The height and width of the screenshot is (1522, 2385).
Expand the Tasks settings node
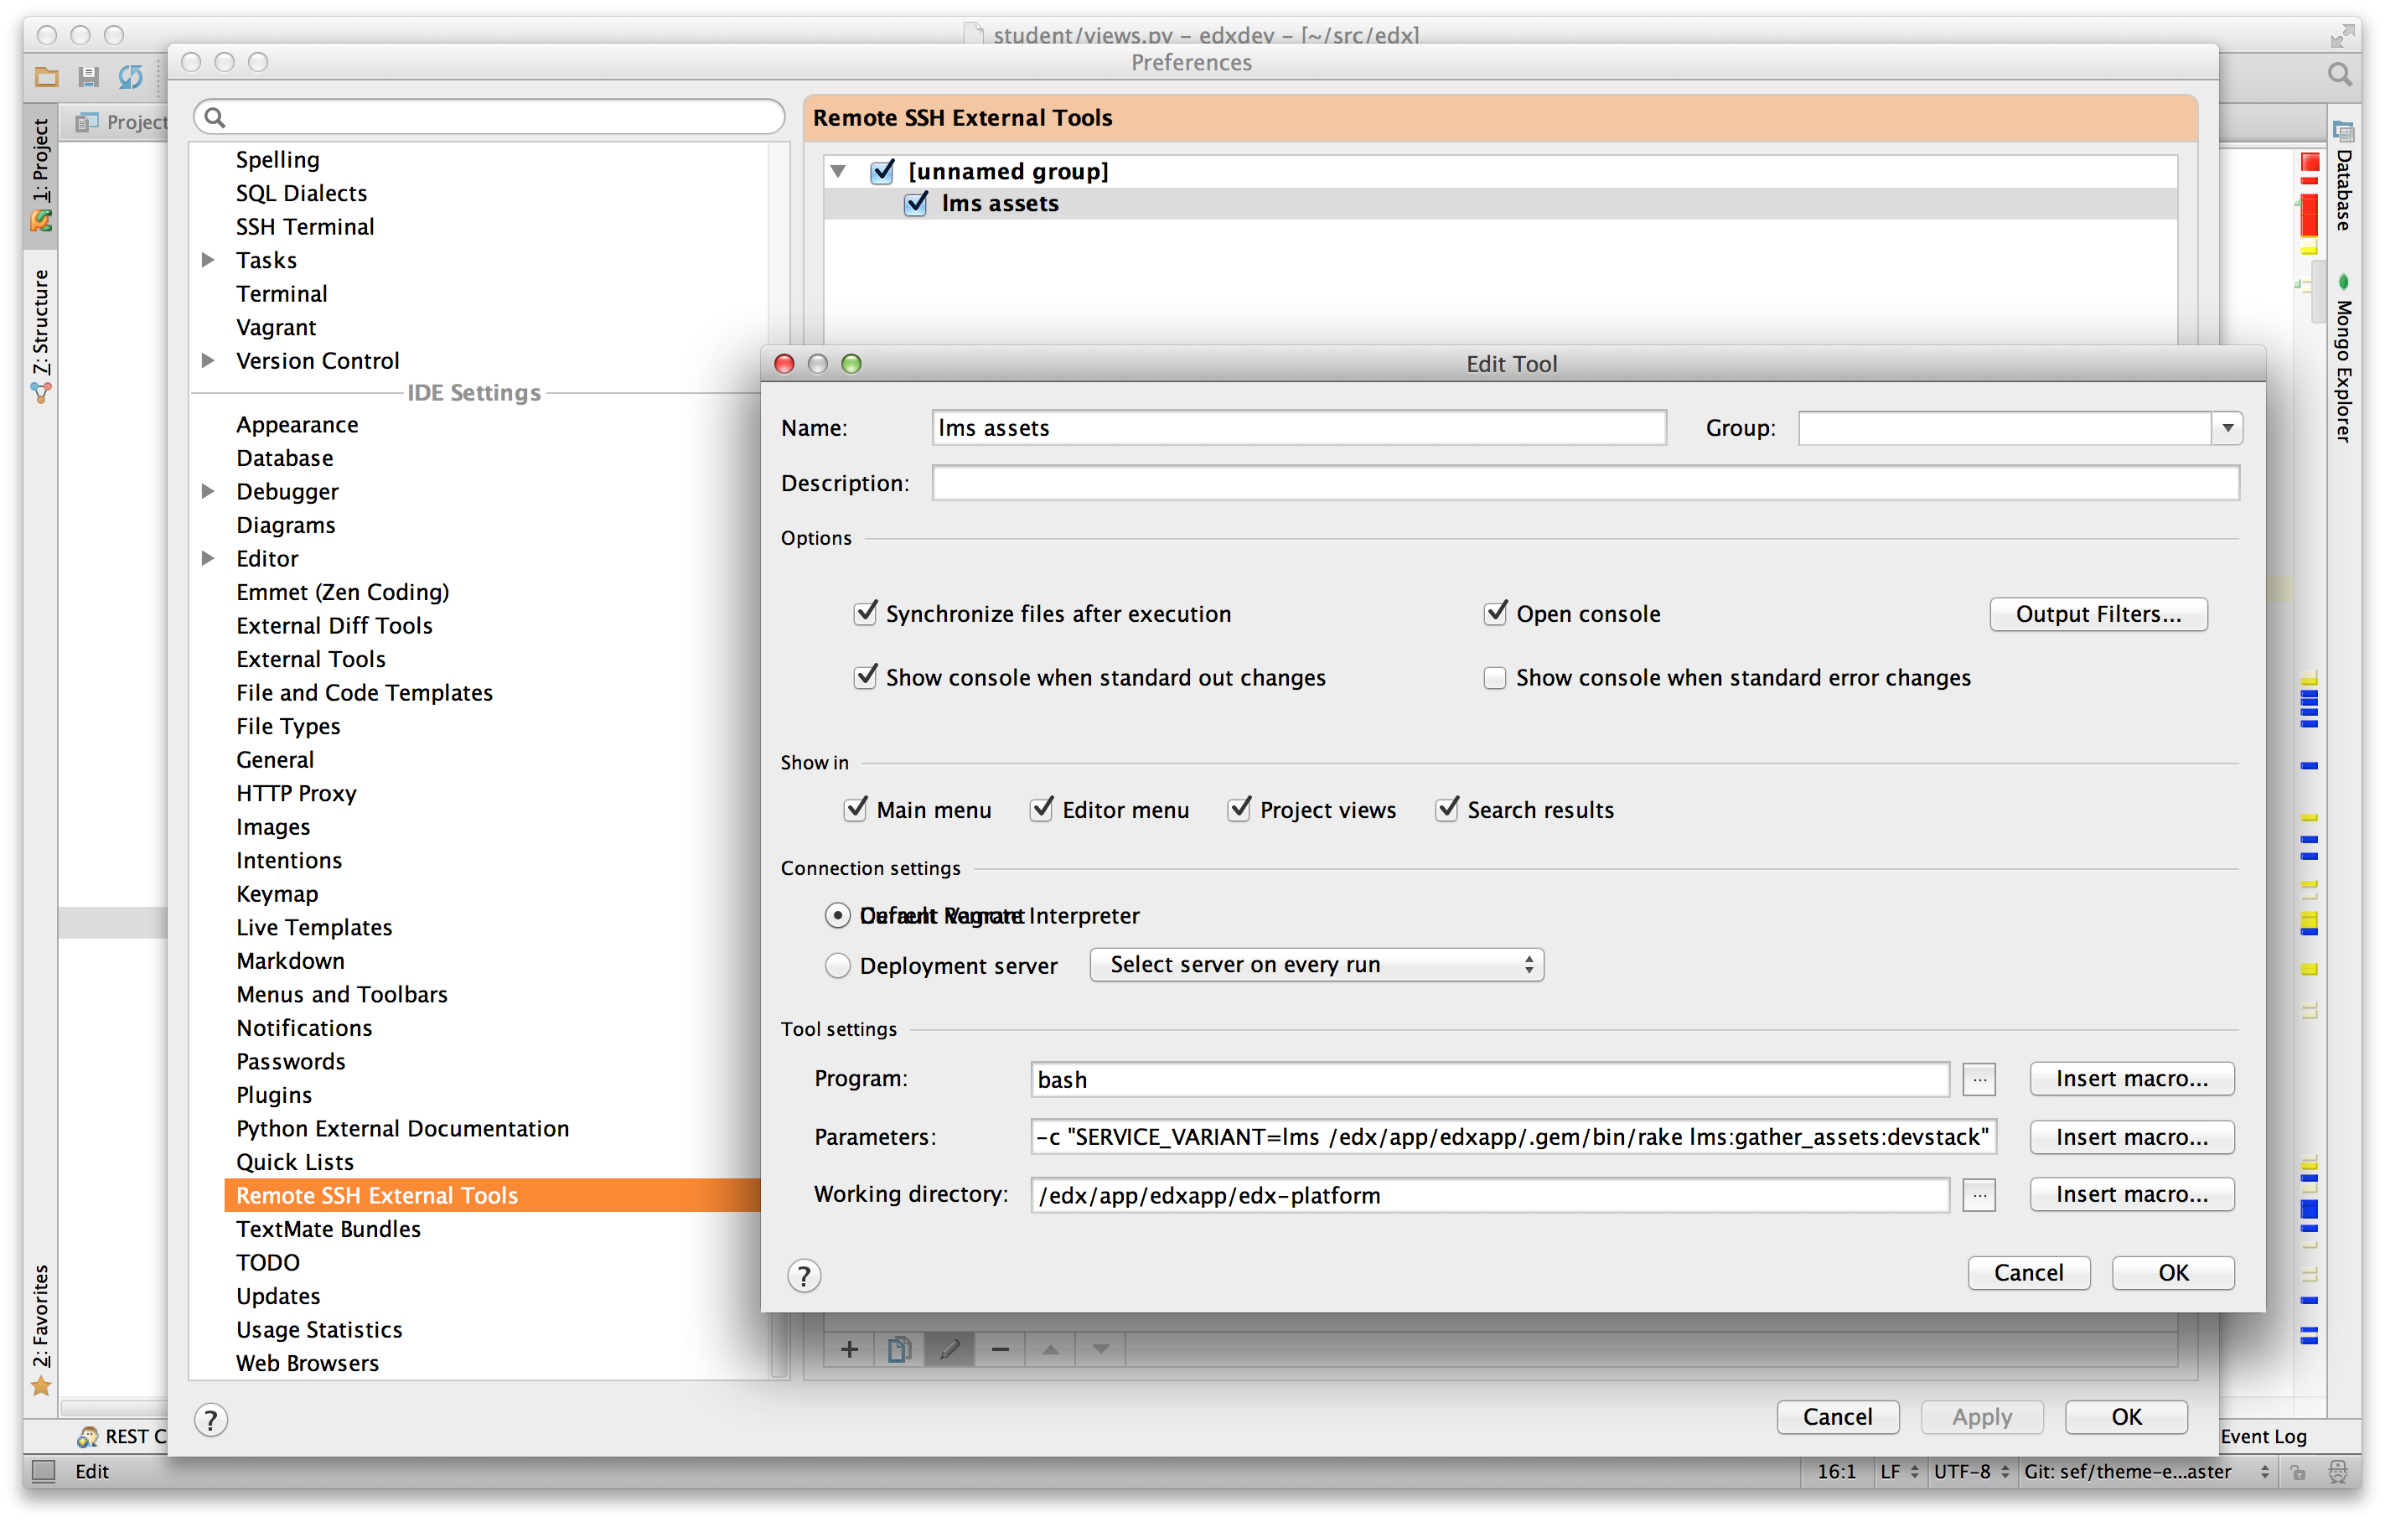click(x=208, y=261)
